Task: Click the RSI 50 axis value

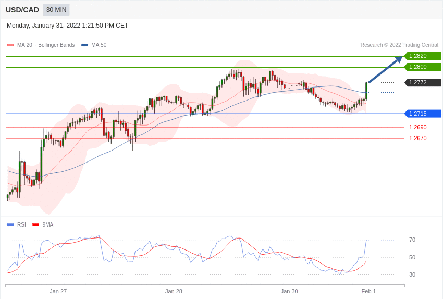Action: pos(412,257)
